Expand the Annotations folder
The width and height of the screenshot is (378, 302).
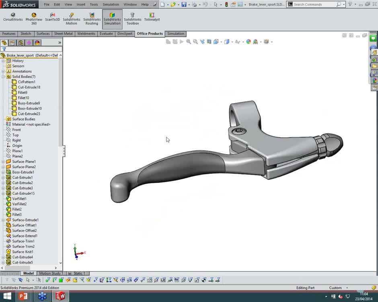(3, 71)
